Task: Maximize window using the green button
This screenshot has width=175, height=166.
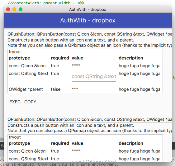Action: 21,9
